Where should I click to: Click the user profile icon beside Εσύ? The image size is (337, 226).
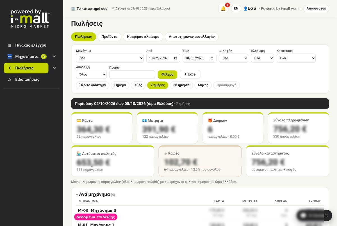coord(245,8)
